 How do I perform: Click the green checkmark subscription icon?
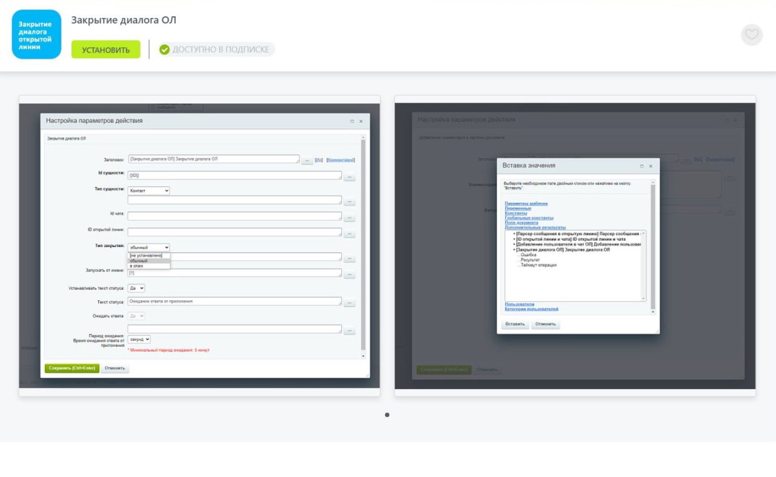pos(164,50)
